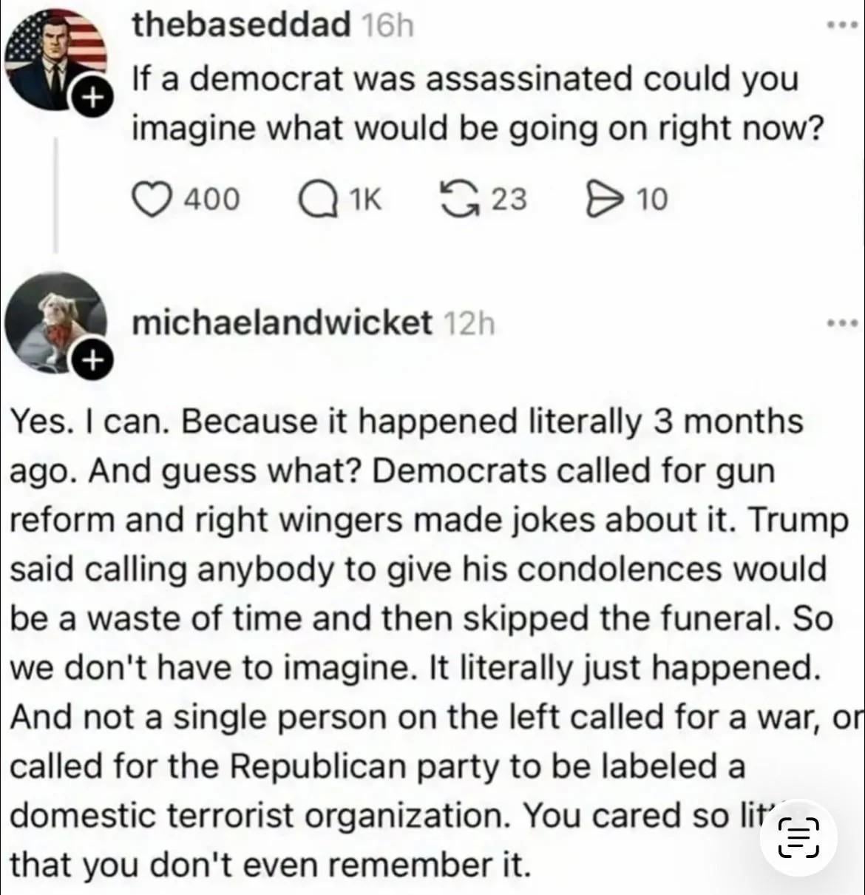Like thebaseddad's post via heart icon
This screenshot has height=895, width=865.
[152, 199]
